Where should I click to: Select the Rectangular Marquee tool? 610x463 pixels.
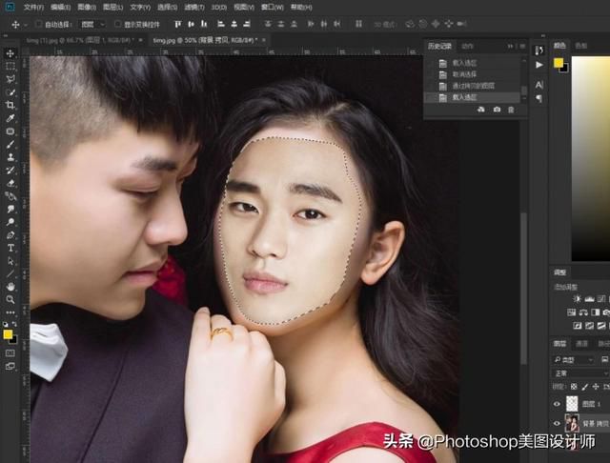10,66
